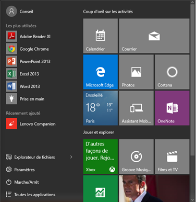This screenshot has height=202, width=196.
Task: Open the Conseil user account avatar
Action: pos(11,12)
